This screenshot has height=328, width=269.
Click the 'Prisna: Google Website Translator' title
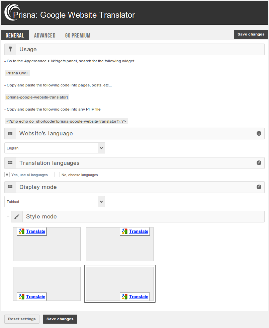pyautogui.click(x=74, y=15)
